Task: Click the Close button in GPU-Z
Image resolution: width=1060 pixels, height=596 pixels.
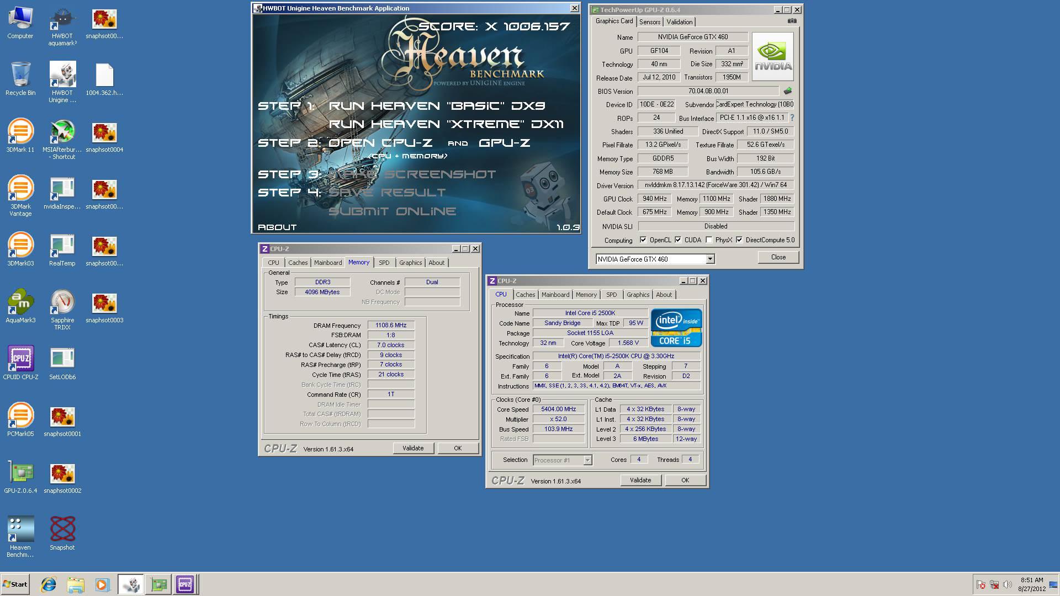Action: 778,257
